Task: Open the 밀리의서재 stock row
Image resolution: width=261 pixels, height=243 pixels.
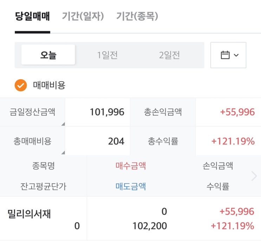Action: point(29,214)
